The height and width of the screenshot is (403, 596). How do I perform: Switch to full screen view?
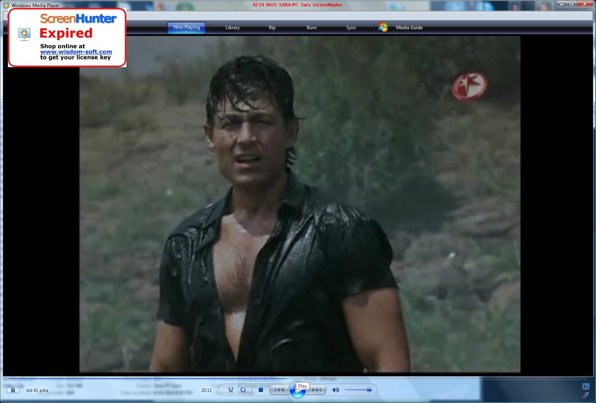point(586,386)
